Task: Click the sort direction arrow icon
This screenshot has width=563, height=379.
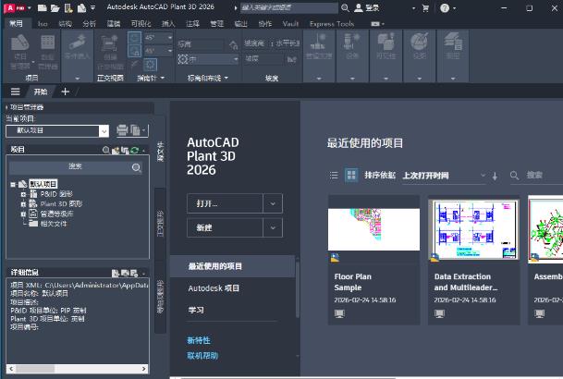Action: point(495,176)
